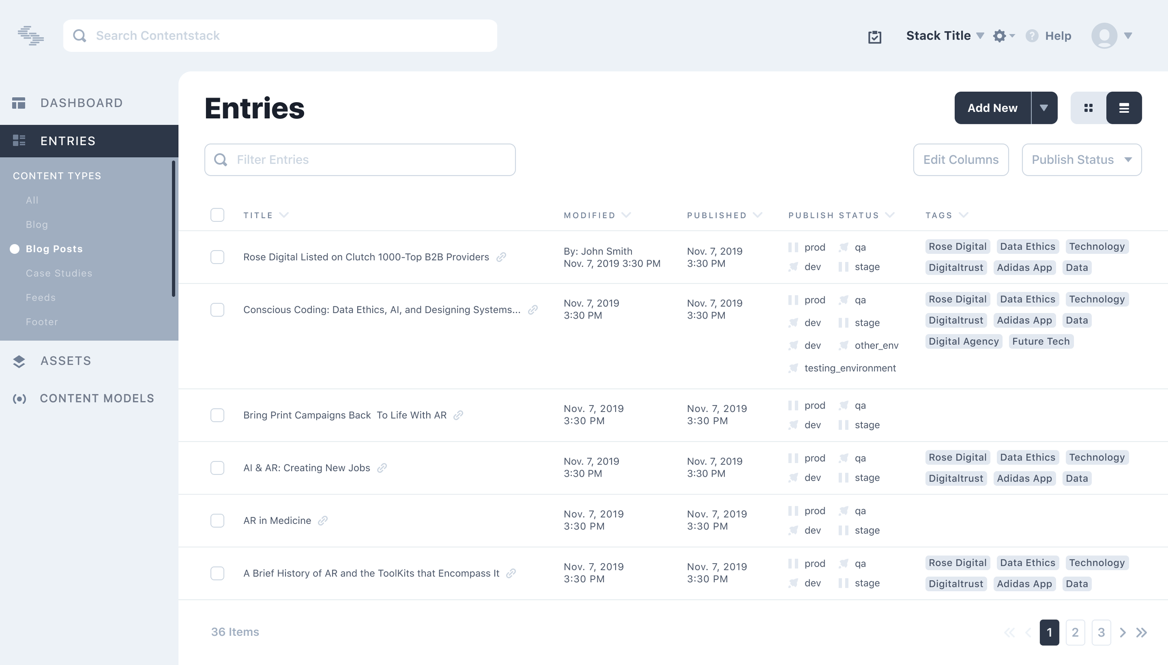Go to page 2 of entries
Screen dimensions: 1168x665
pos(1075,632)
